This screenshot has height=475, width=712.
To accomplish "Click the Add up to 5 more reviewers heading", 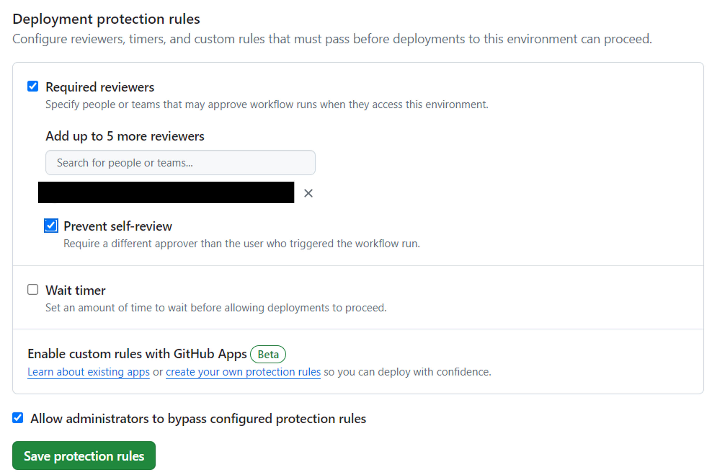I will 124,136.
